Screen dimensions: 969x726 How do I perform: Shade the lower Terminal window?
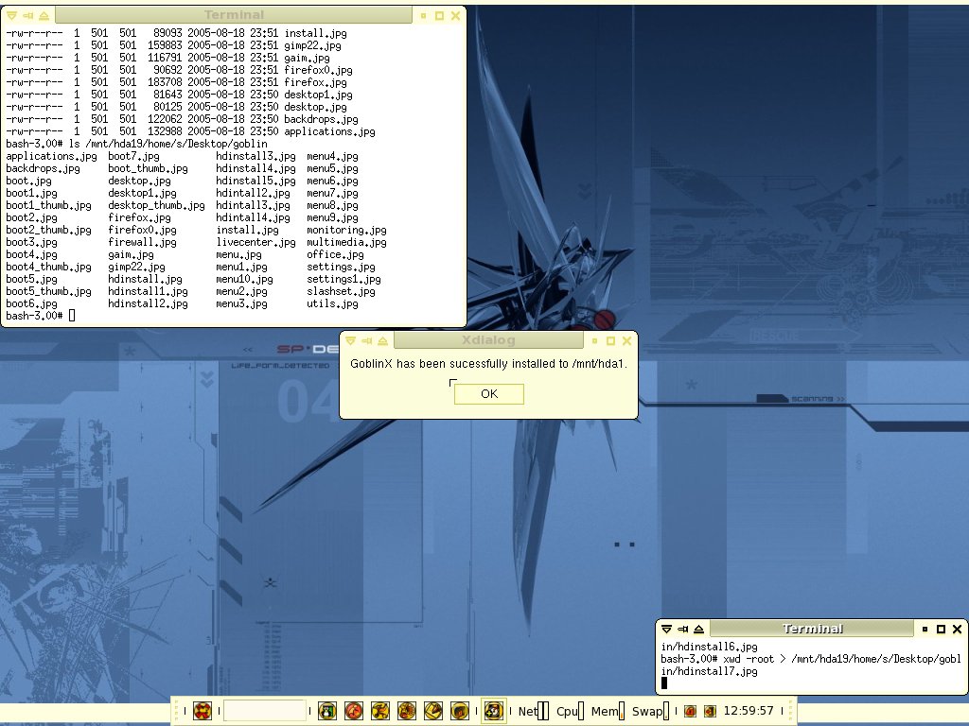[x=698, y=629]
